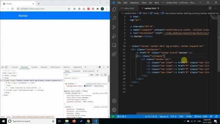Open the Accounts menu in activity bar

coord(114,101)
